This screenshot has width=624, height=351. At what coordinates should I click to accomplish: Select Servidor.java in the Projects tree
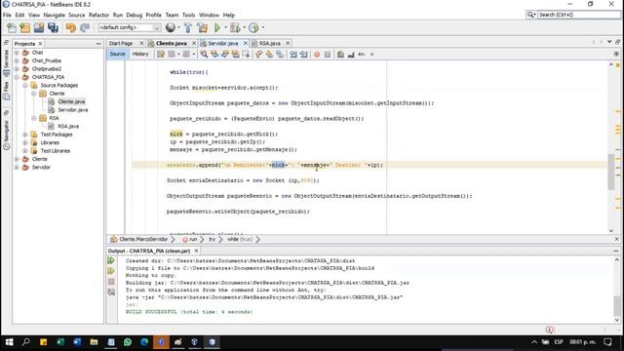[x=73, y=110]
